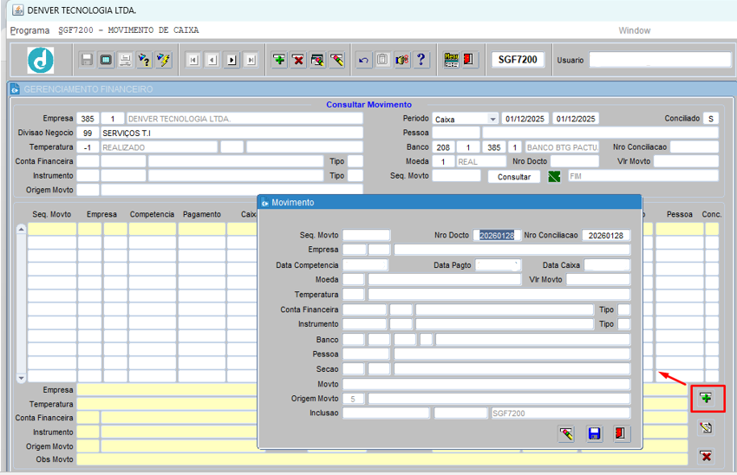Open help with the question mark icon
The width and height of the screenshot is (737, 475).
tap(421, 60)
